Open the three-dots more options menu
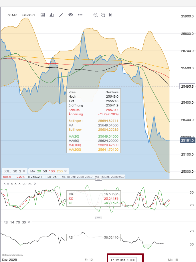 point(80,15)
